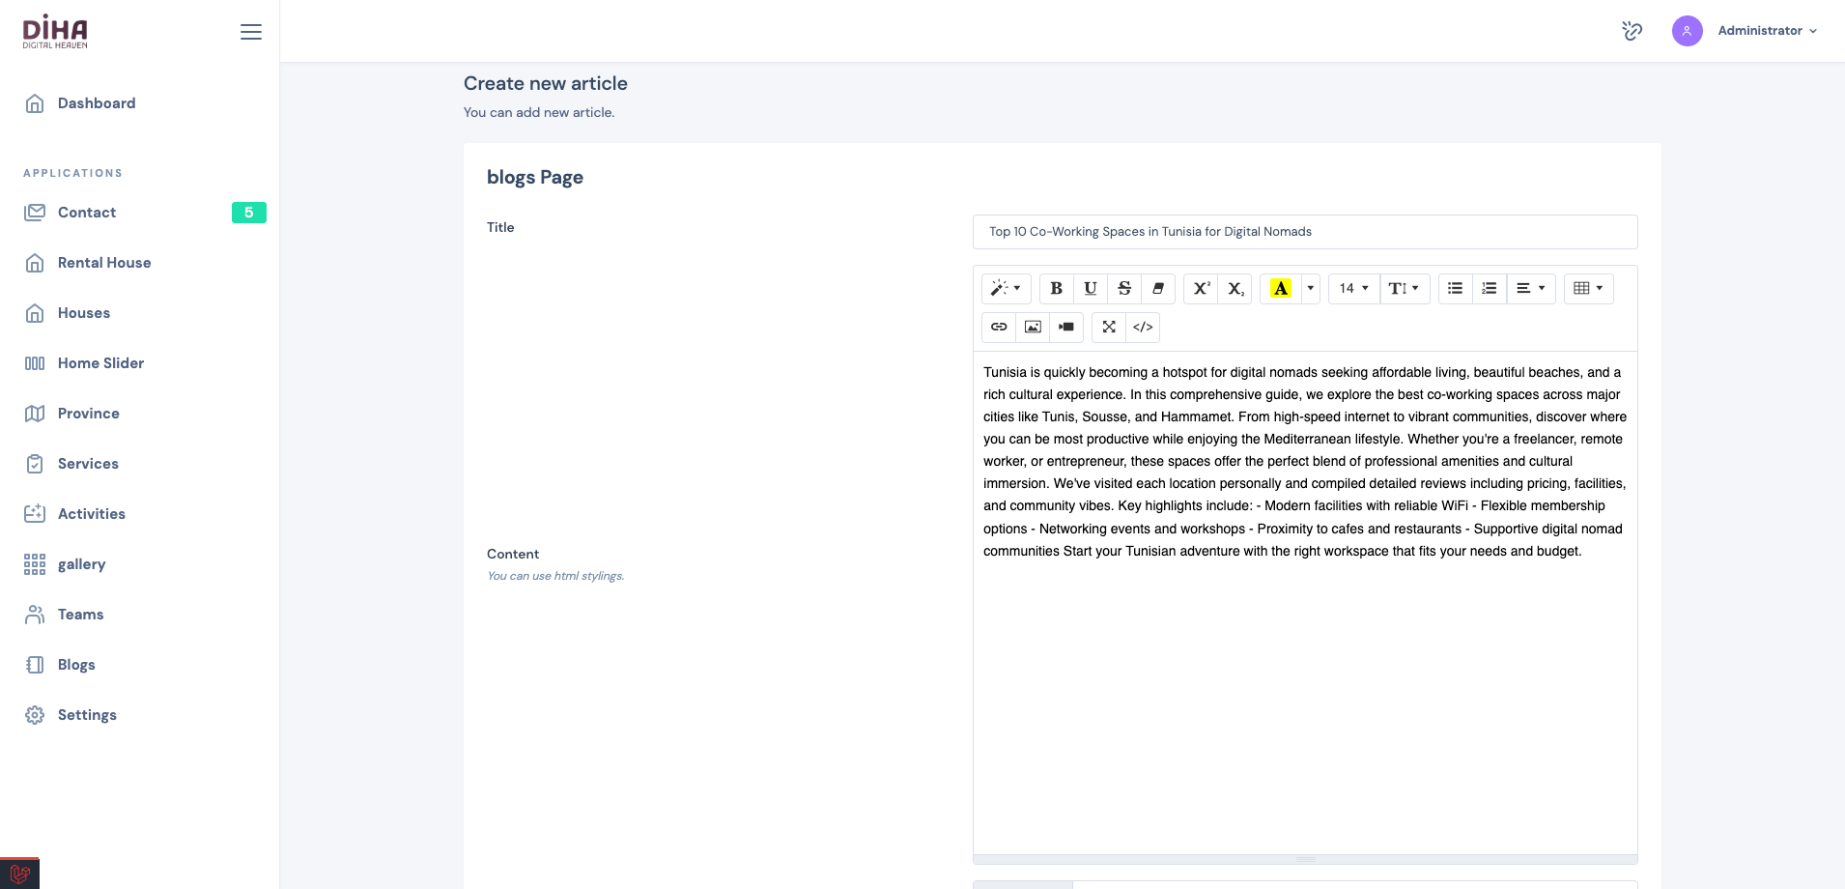Open Blogs in sidebar
Viewport: 1845px width, 889px height.
pyautogui.click(x=140, y=665)
